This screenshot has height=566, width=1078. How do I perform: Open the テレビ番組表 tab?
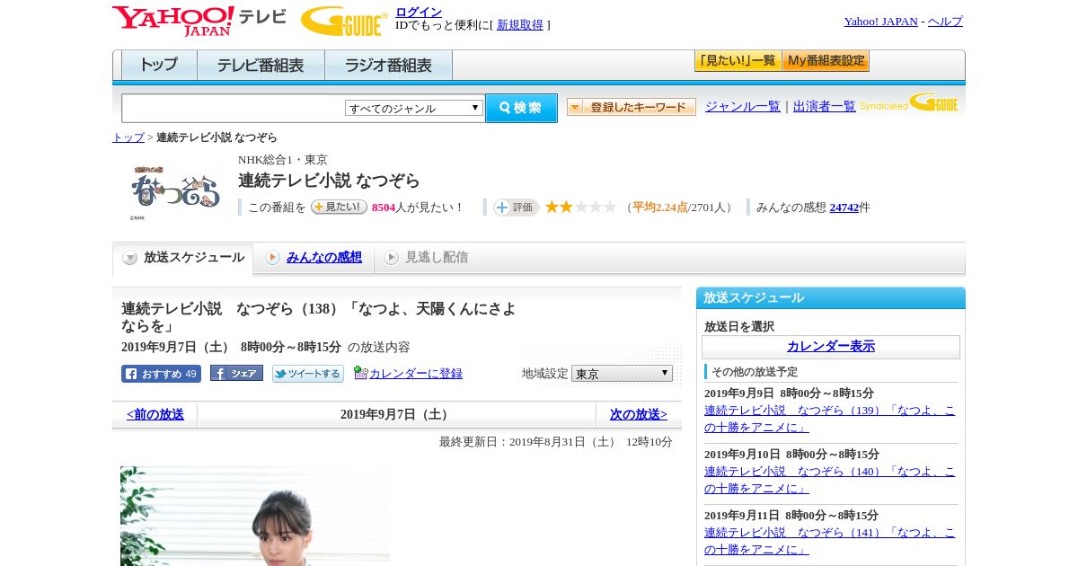click(x=261, y=65)
